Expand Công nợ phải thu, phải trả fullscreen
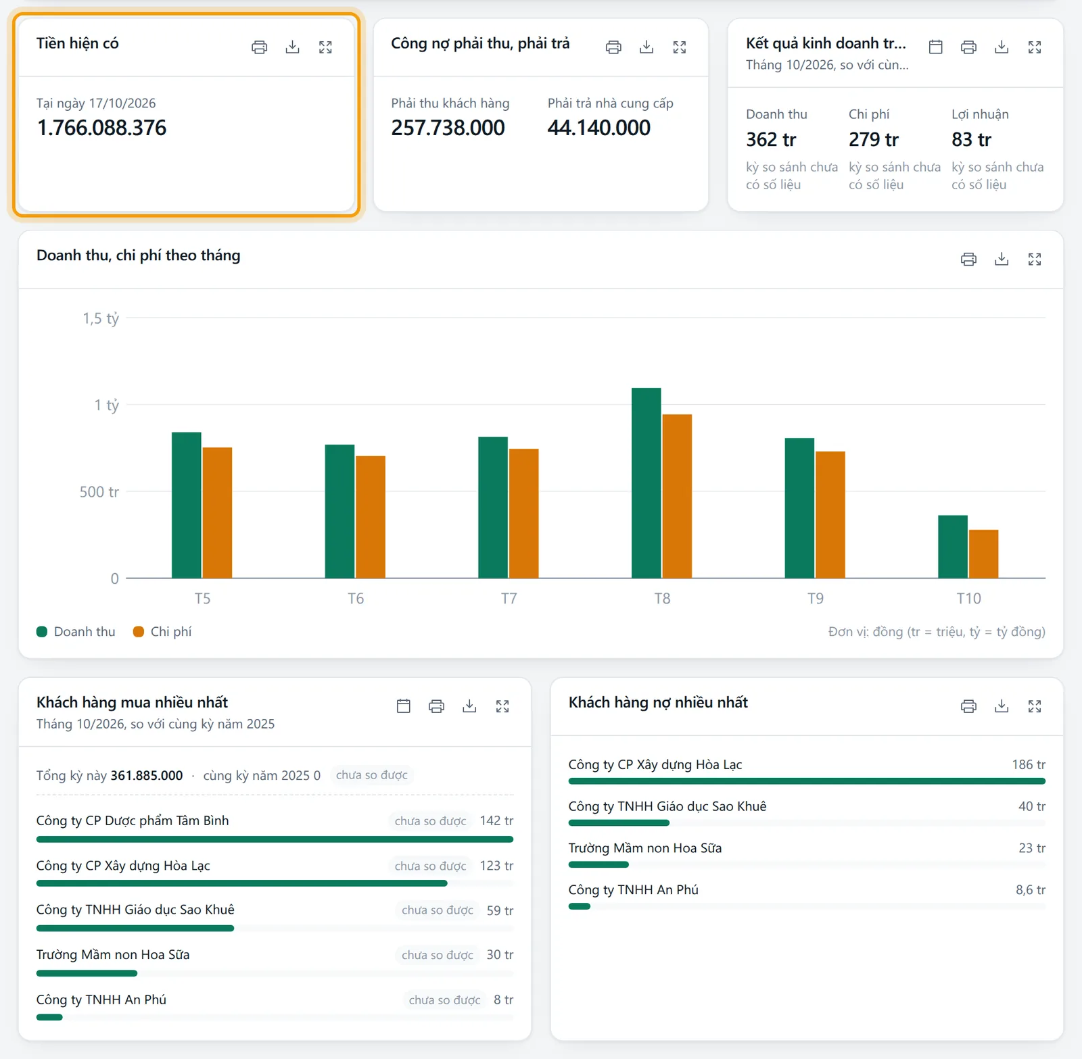Viewport: 1082px width, 1059px height. [680, 47]
